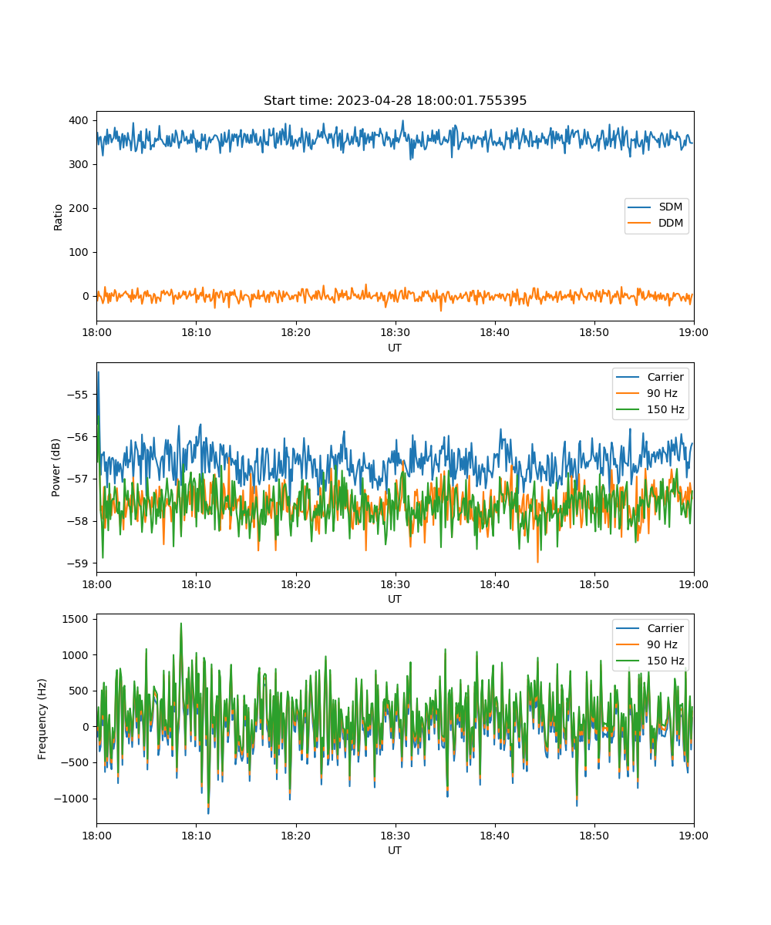The height and width of the screenshot is (925, 771).
Task: Click the 18:20 tick under the Power plot
Action: coord(295,584)
